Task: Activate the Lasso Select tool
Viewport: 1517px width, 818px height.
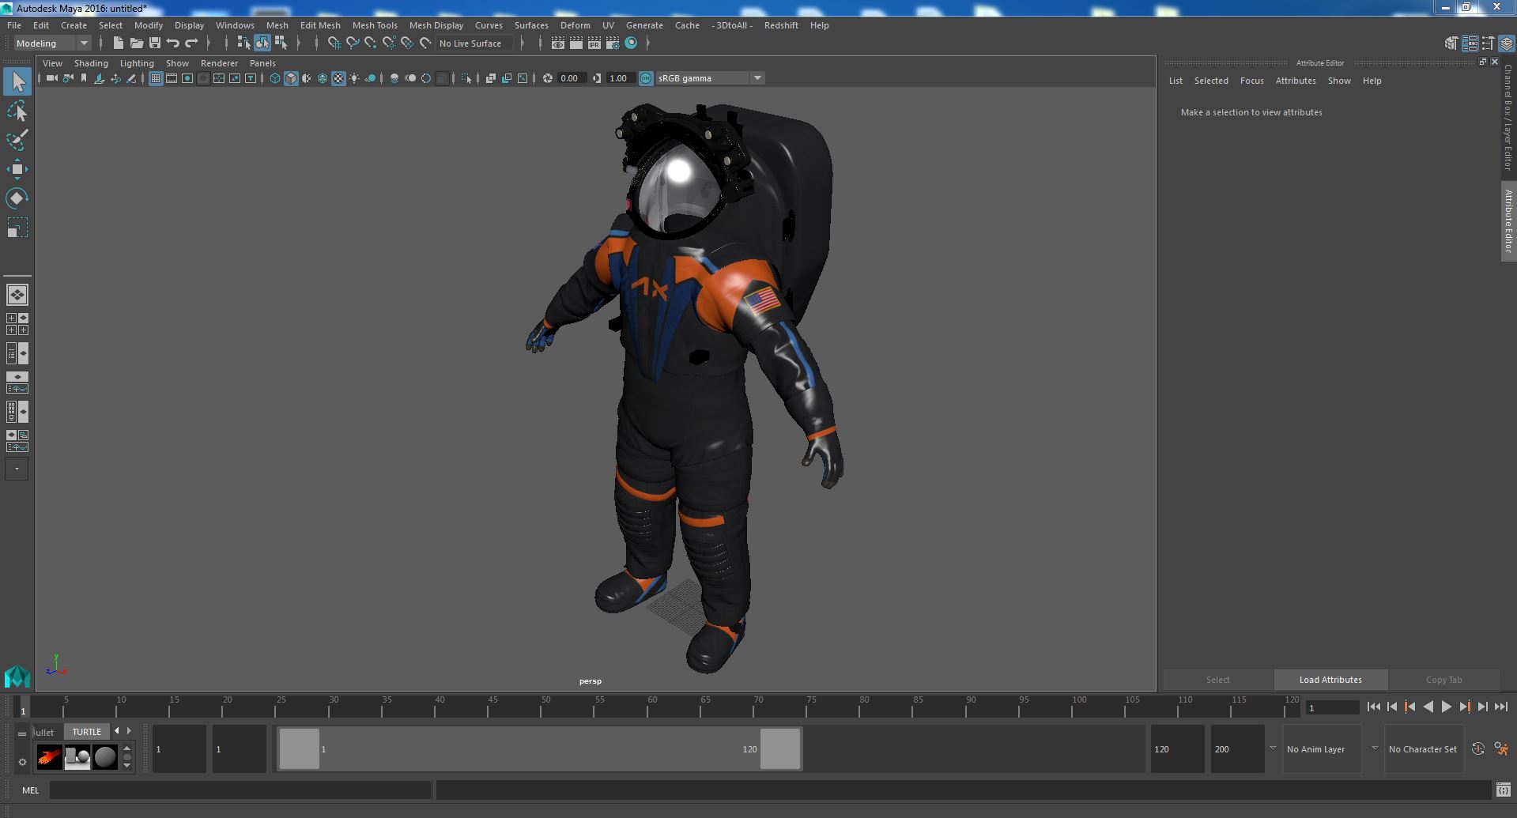Action: [17, 111]
